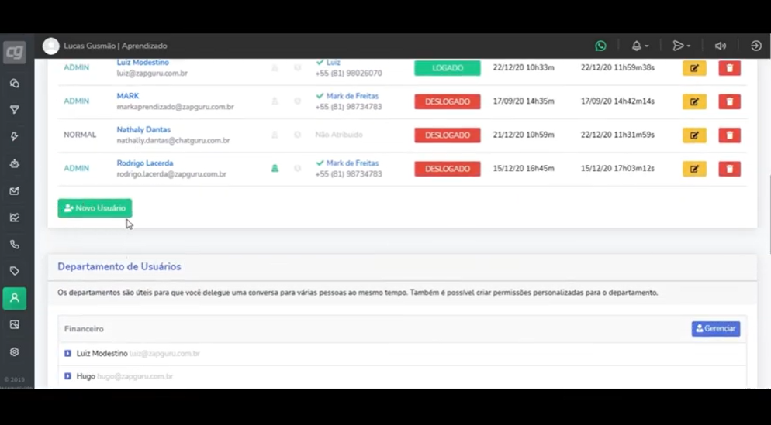Open the chatbot robot sidebar icon
The width and height of the screenshot is (771, 425).
(15, 163)
